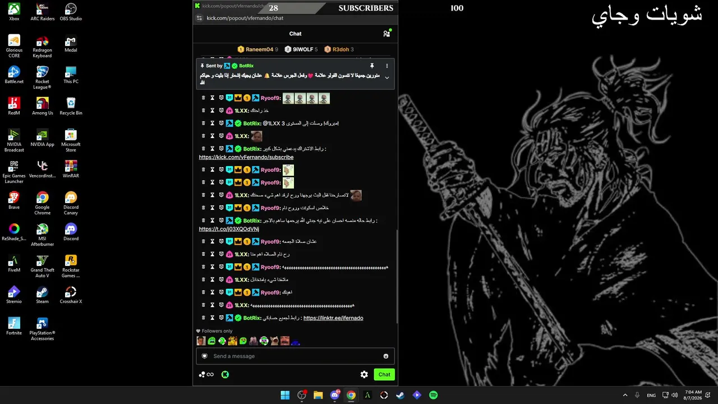Focus the Send a message field
Viewport: 718px width, 404px height.
coord(295,356)
